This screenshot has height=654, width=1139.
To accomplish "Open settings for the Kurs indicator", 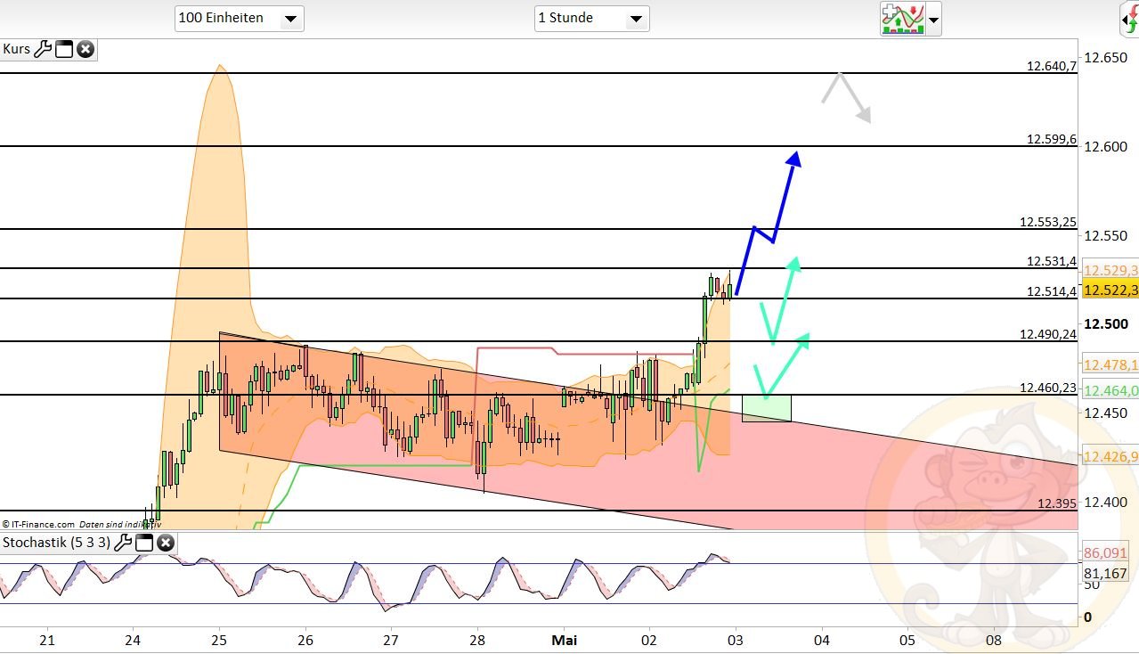I will (43, 49).
